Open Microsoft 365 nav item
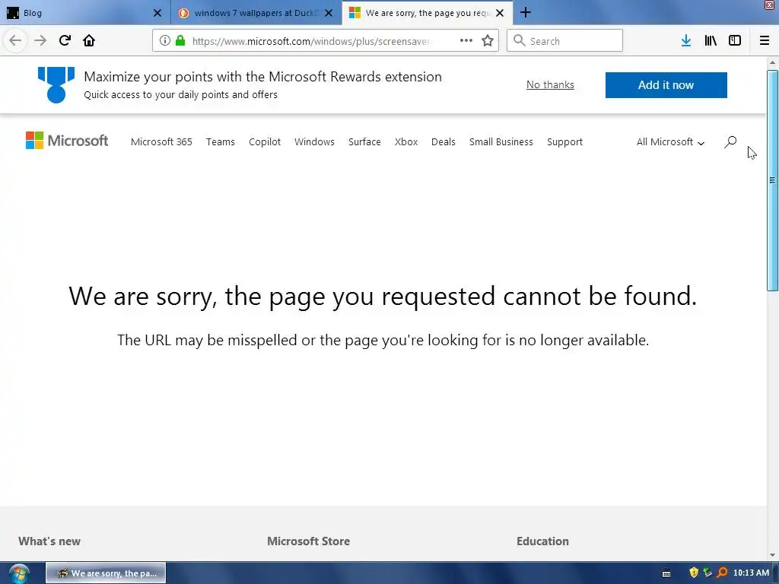779x584 pixels. point(161,142)
